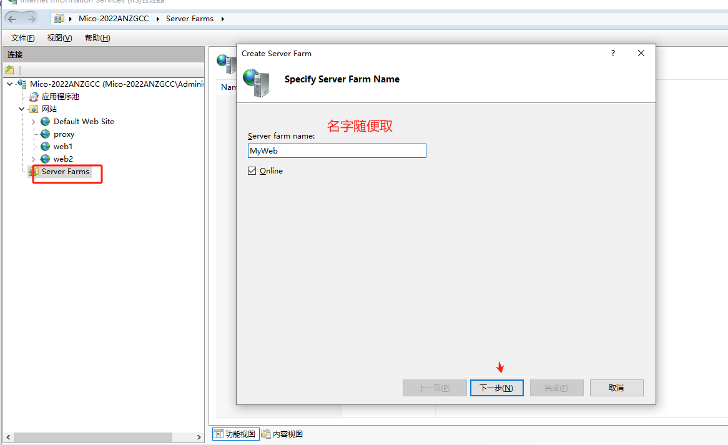
Task: Click the Server Farms page header icon
Action: 227,64
